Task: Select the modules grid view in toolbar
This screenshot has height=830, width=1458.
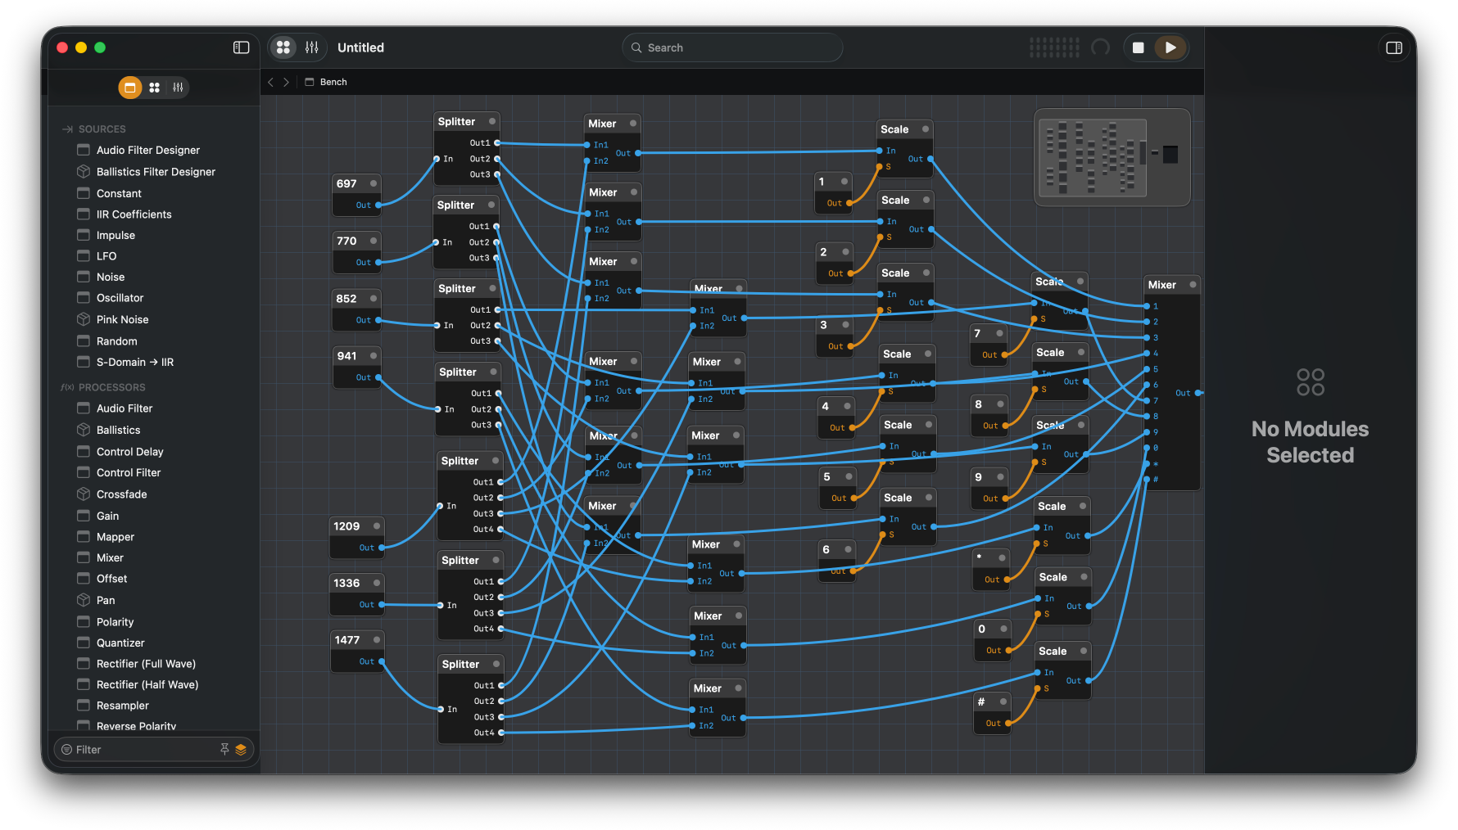Action: [x=283, y=47]
